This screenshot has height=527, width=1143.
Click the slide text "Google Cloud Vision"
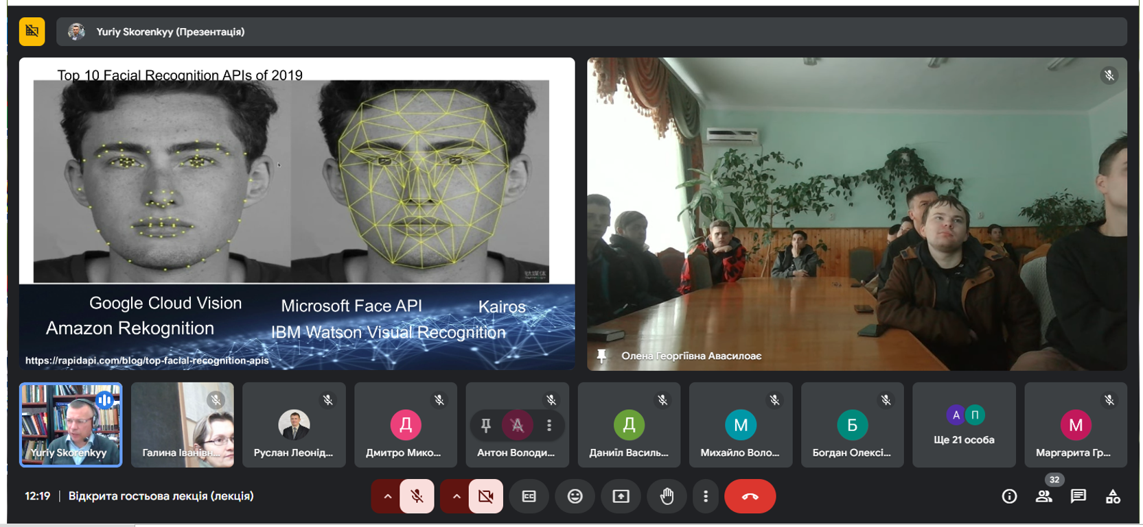[x=165, y=303]
